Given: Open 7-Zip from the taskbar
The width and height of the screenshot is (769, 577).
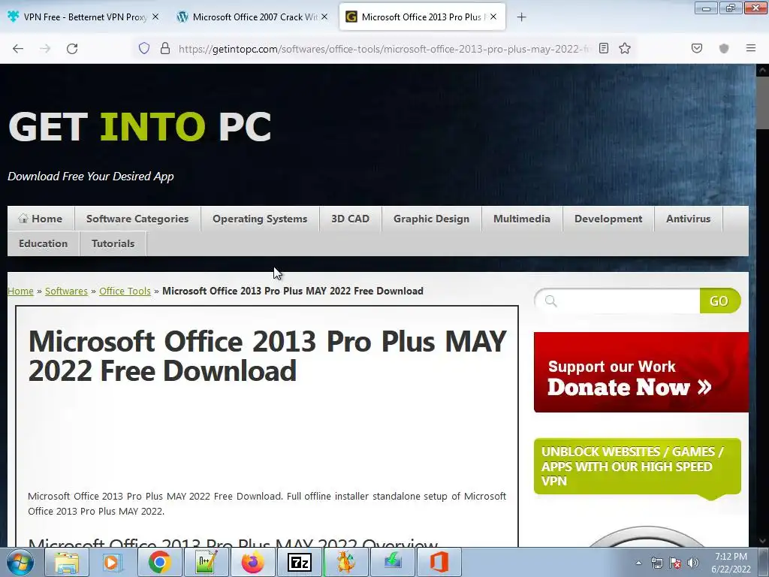Looking at the screenshot, I should [299, 562].
